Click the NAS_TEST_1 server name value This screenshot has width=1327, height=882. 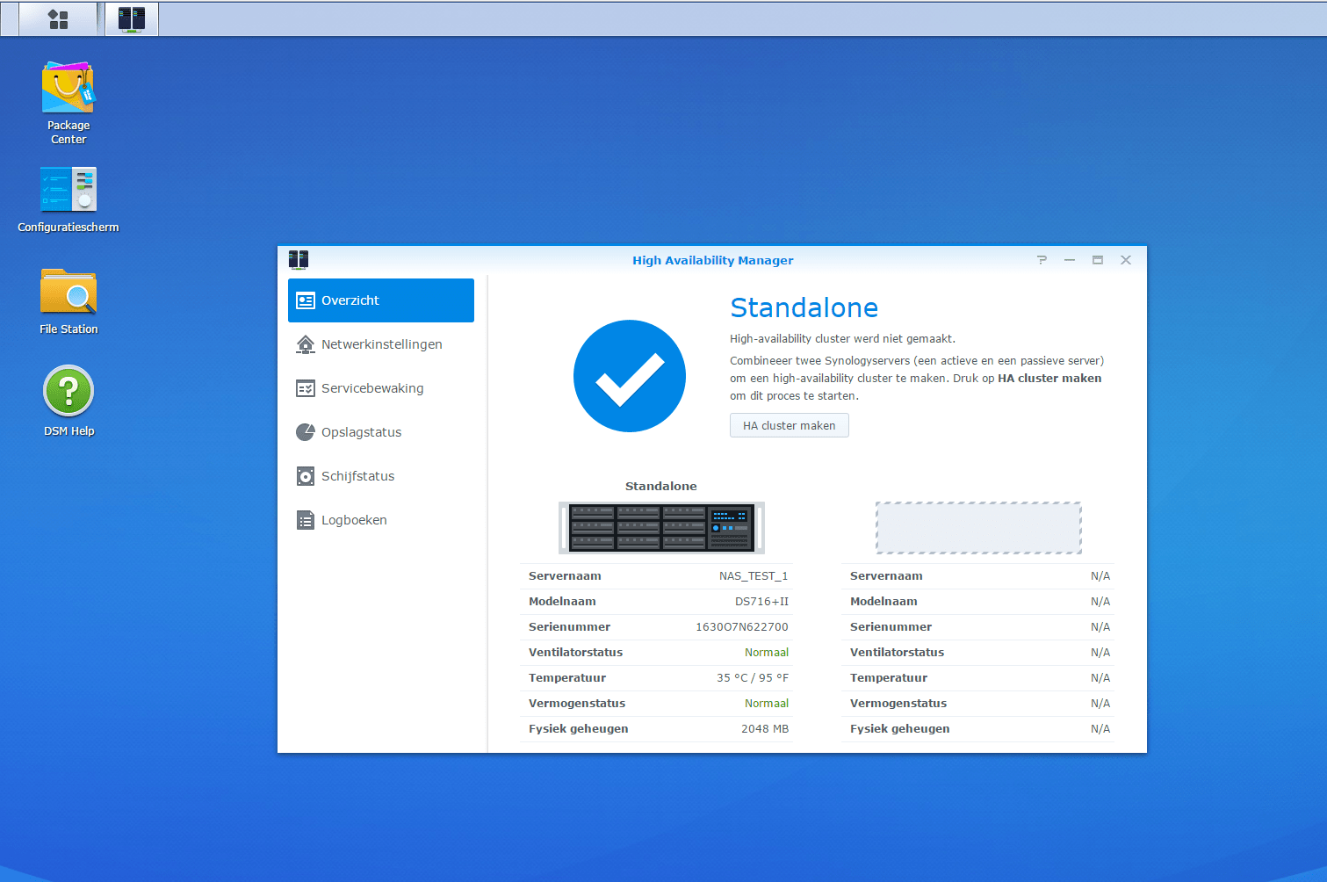(754, 576)
